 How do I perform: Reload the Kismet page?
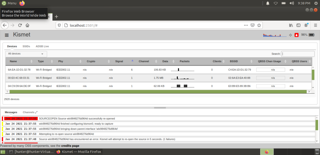(20, 25)
